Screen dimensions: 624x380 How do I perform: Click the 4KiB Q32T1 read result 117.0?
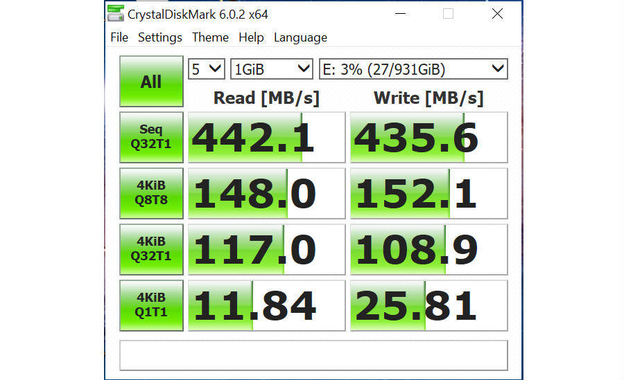(x=267, y=250)
